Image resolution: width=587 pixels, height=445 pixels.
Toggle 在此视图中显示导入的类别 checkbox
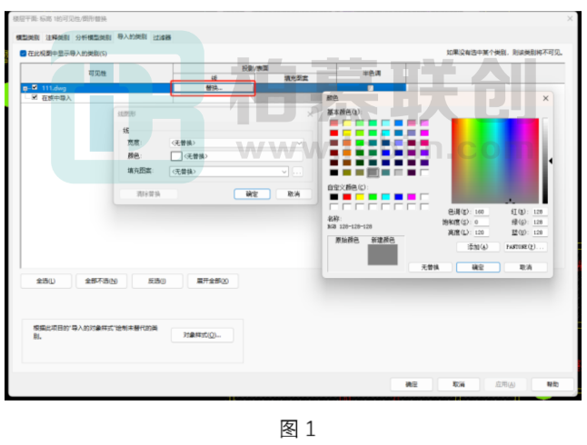pyautogui.click(x=24, y=54)
